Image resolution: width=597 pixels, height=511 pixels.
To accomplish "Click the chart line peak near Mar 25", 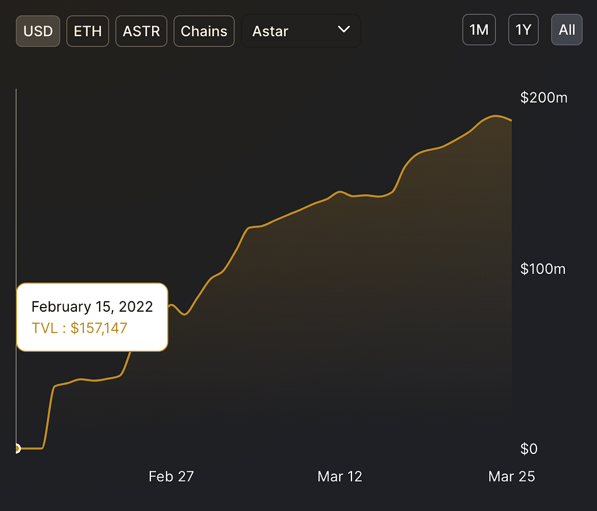I will click(495, 116).
